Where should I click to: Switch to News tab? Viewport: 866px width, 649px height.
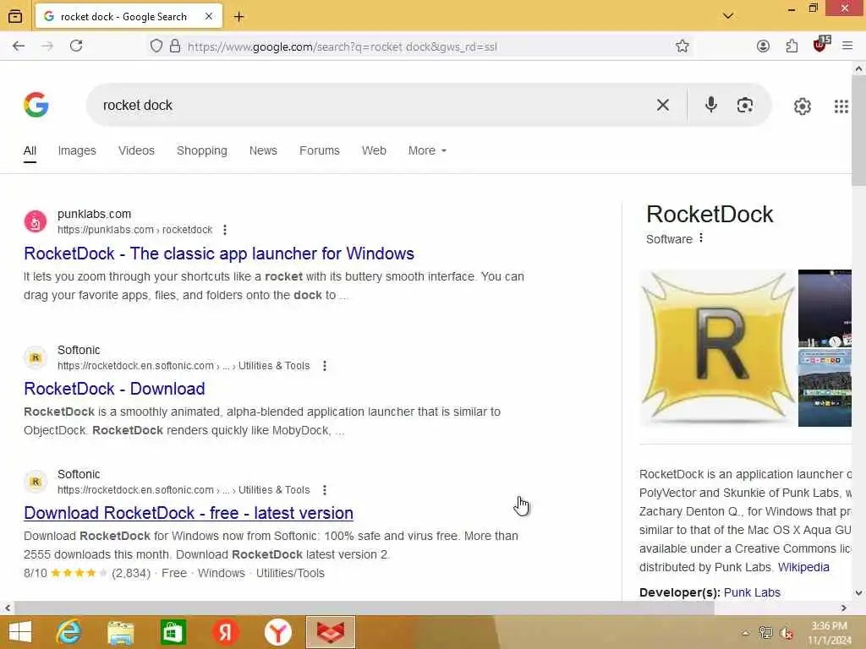click(263, 150)
